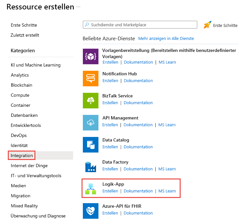Open Dokumentation for Logik-App
Image resolution: width=244 pixels, height=221 pixels.
138,191
